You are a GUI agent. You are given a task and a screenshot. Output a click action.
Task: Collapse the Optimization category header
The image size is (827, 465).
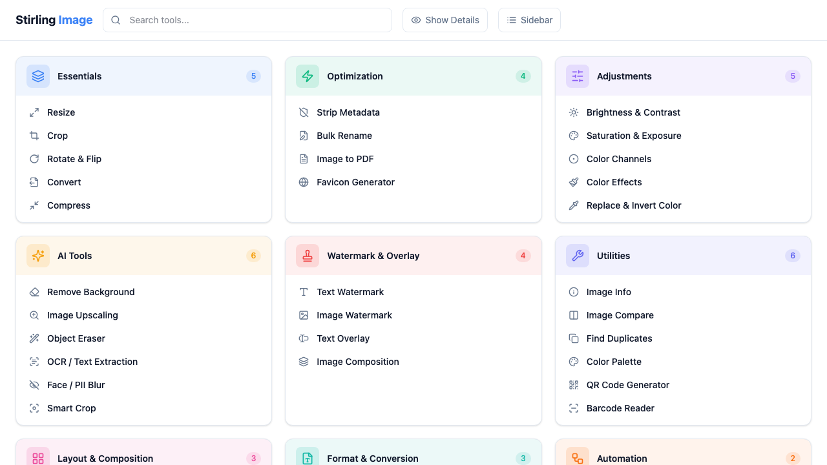tap(413, 76)
